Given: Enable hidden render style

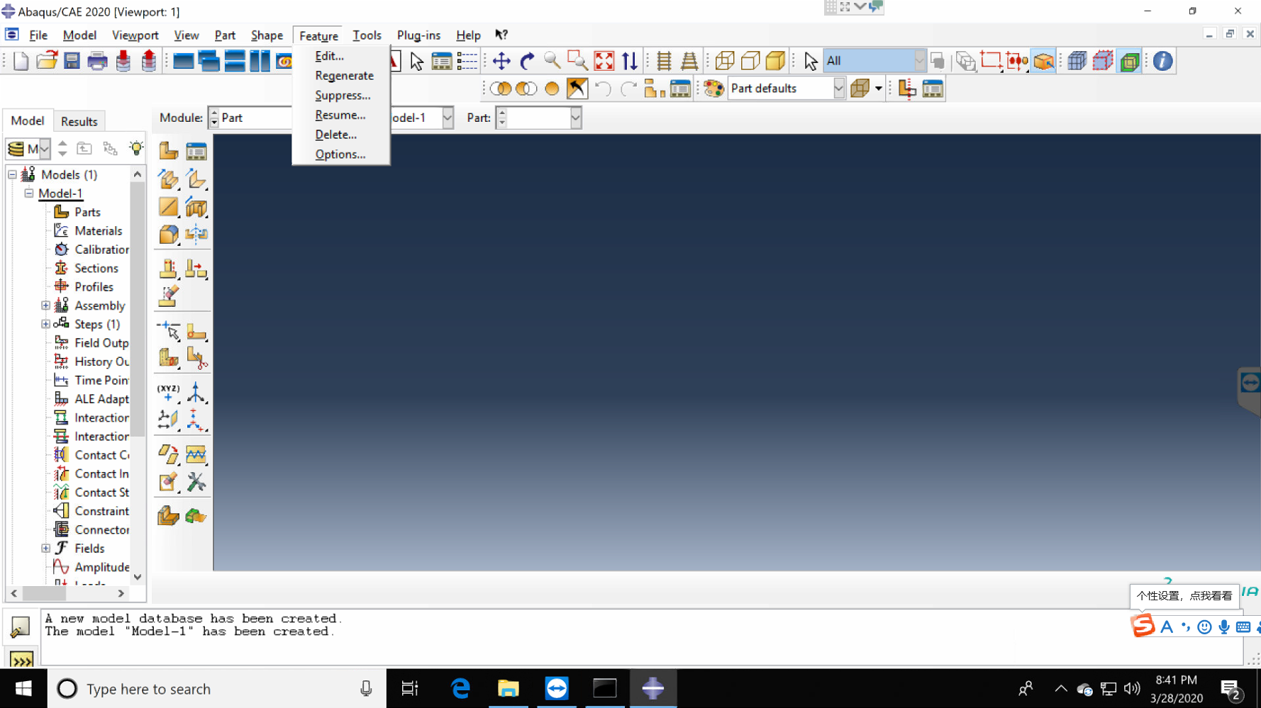Looking at the screenshot, I should 750,61.
